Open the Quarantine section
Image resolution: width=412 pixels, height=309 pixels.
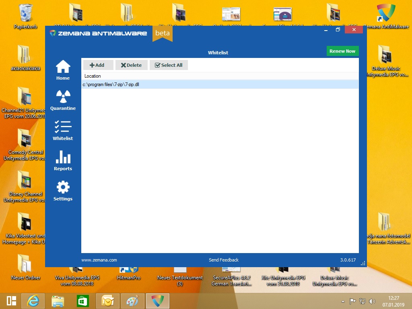pyautogui.click(x=63, y=100)
